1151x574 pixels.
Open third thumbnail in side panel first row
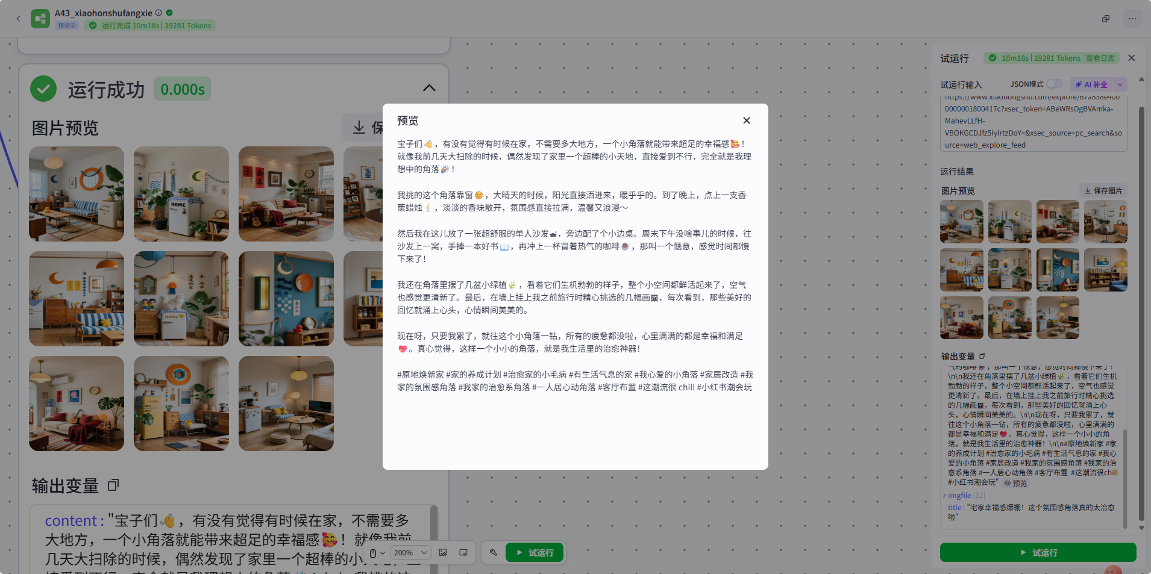coord(1058,222)
